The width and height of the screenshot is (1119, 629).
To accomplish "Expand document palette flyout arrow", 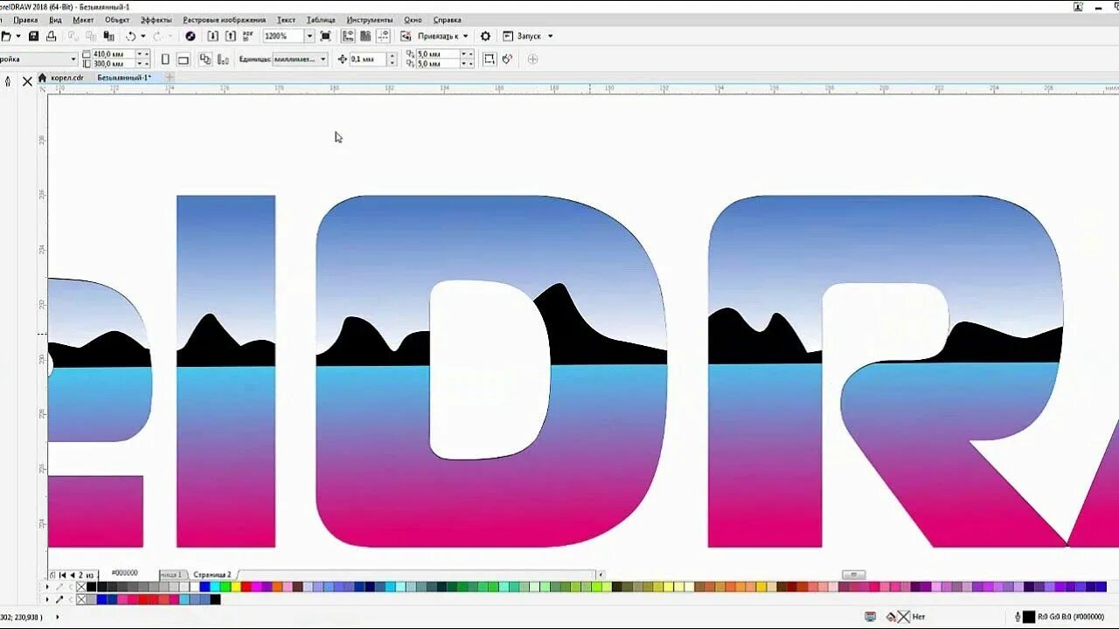I will pyautogui.click(x=46, y=599).
